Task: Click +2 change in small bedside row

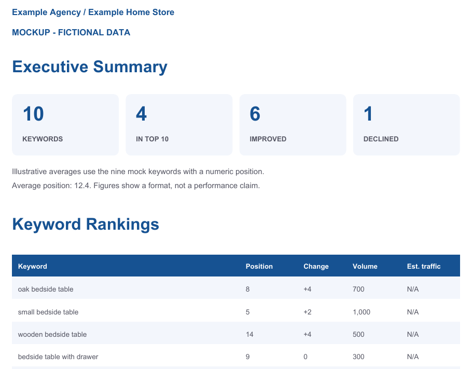Action: [308, 312]
